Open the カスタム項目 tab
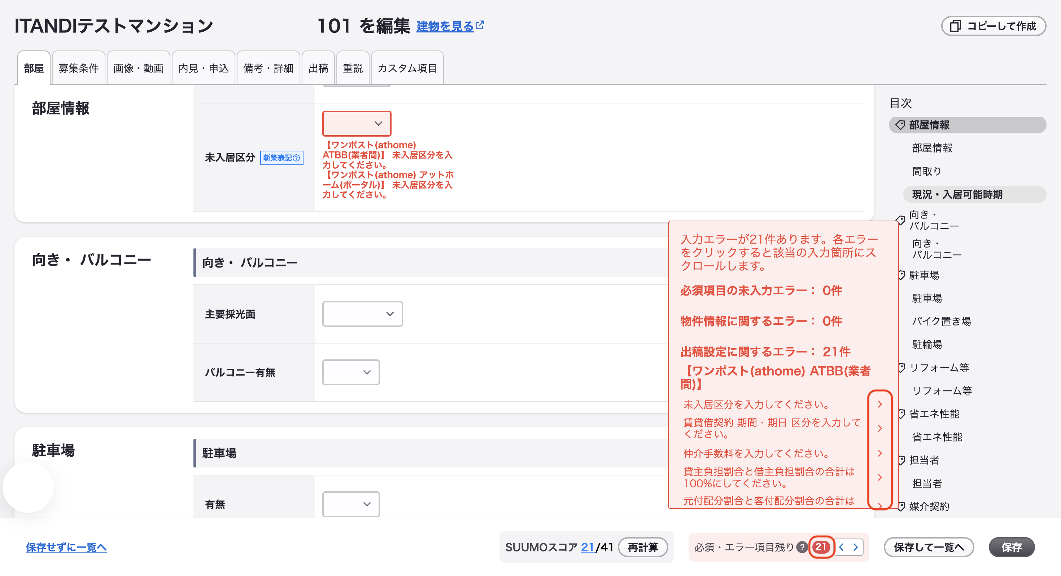This screenshot has height=576, width=1061. 407,68
